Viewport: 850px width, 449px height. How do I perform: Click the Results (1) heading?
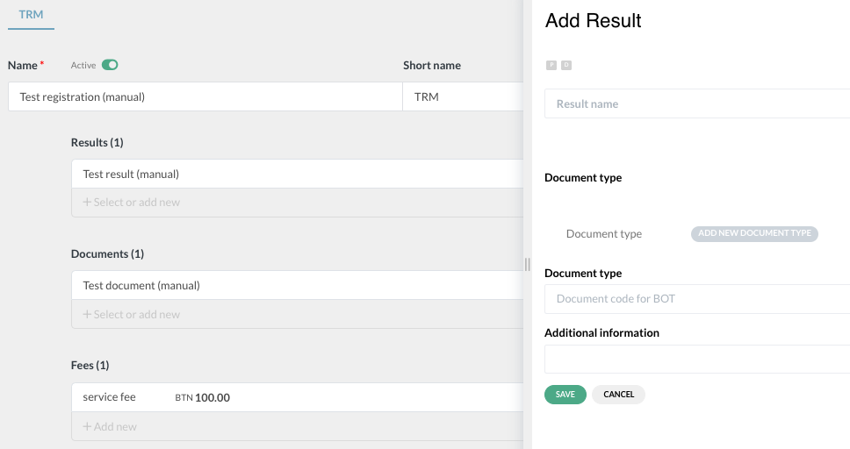click(x=97, y=142)
